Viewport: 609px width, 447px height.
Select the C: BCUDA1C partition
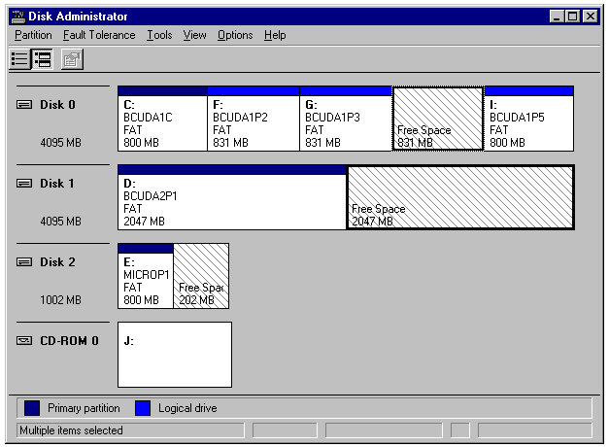coord(161,122)
